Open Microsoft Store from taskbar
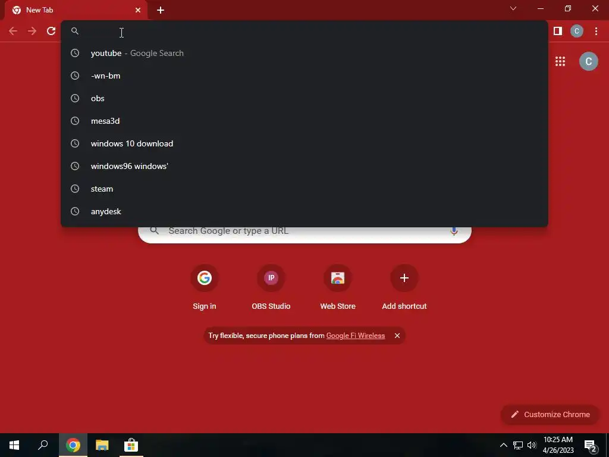The height and width of the screenshot is (457, 609). [131, 445]
